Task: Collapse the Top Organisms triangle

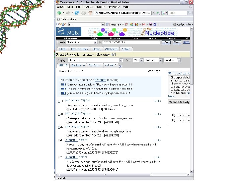Action: click(170, 73)
